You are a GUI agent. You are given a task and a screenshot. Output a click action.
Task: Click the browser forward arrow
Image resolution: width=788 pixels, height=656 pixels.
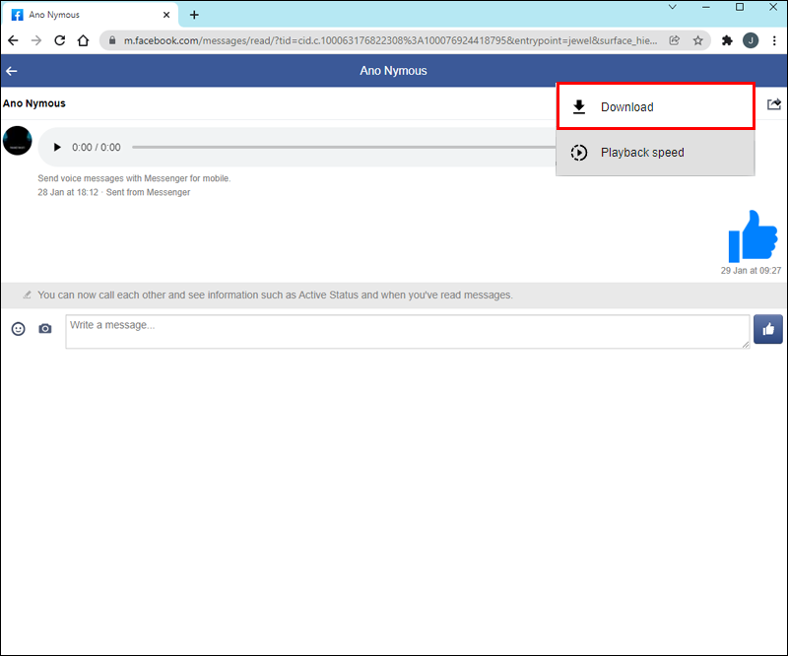(x=36, y=40)
